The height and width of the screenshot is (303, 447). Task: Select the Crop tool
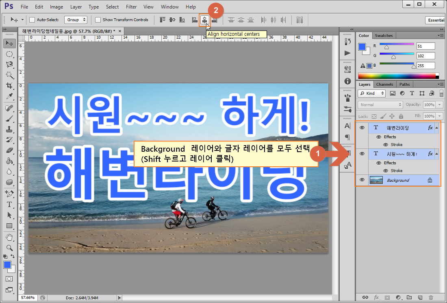pos(9,85)
